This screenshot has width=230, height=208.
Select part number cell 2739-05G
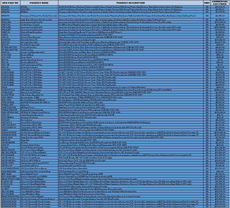tap(10, 70)
